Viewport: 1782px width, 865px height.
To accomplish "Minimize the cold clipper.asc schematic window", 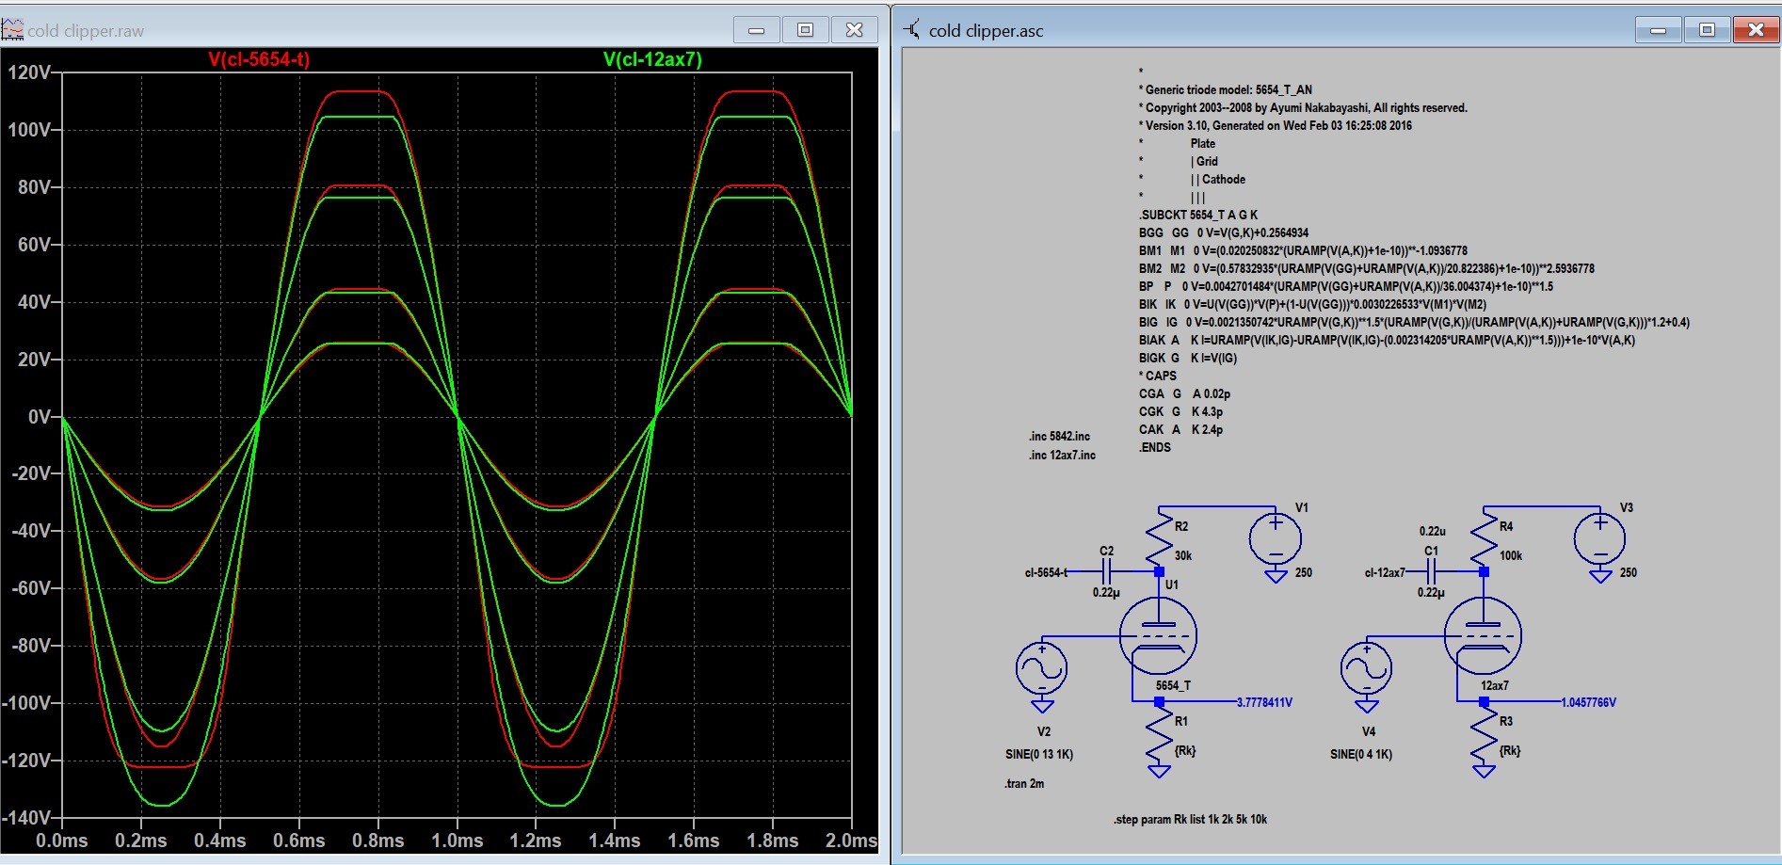I will [x=1659, y=30].
